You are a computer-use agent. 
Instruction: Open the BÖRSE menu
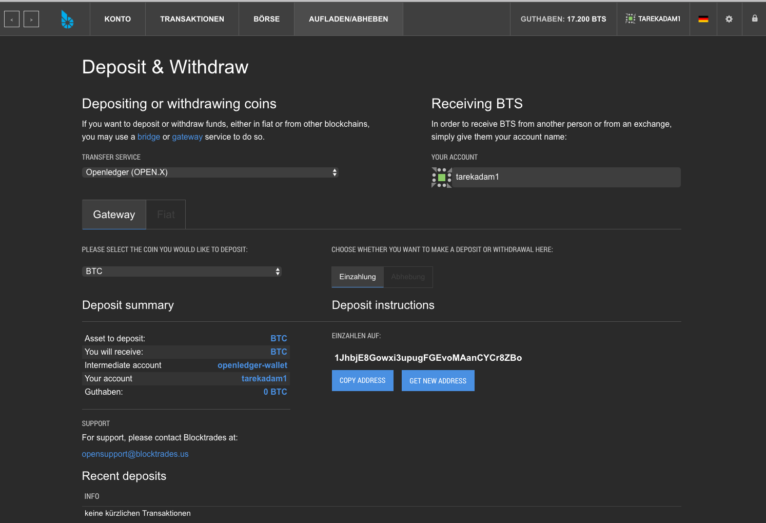(x=267, y=19)
